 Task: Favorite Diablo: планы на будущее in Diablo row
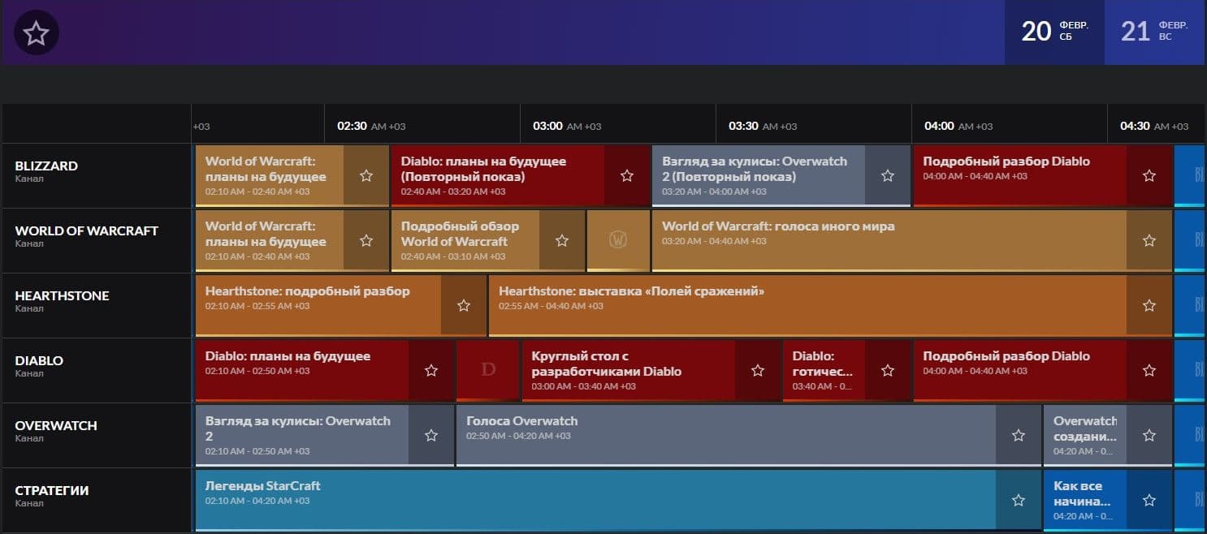coord(431,370)
